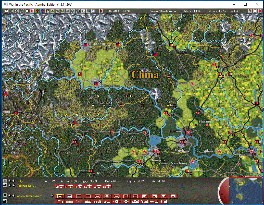The width and height of the screenshot is (264, 205).
Task: Click the red X exit icon in game toolbar
Action: 260,11
